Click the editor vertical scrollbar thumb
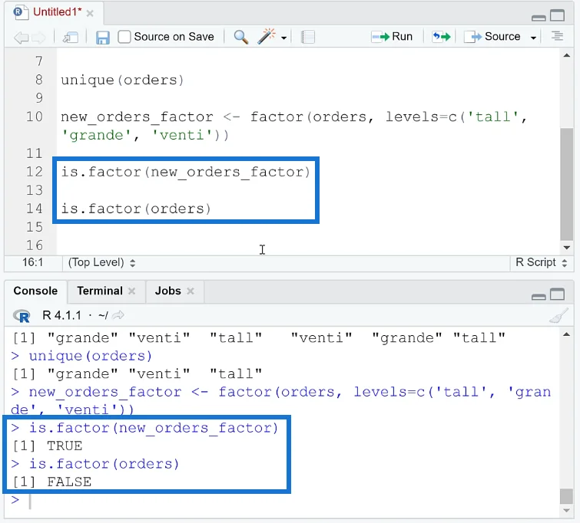This screenshot has height=523, width=580. tap(566, 184)
